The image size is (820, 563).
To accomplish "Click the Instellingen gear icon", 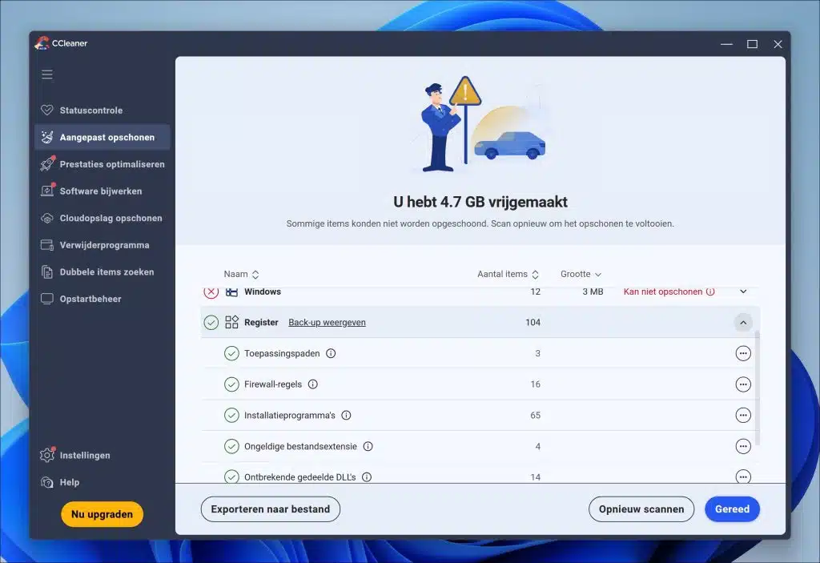I will [47, 455].
